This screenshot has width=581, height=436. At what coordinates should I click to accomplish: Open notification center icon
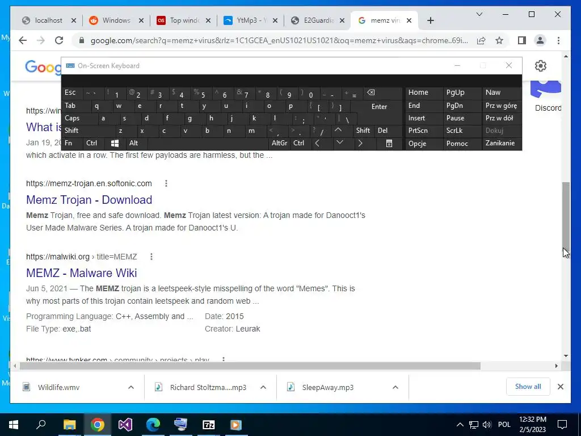[562, 425]
